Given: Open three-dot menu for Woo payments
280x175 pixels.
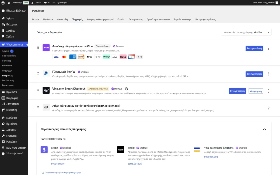Looking at the screenshot, I should click(x=269, y=48).
